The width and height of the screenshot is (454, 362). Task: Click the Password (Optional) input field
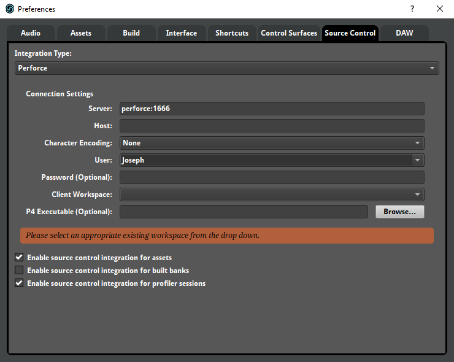271,177
